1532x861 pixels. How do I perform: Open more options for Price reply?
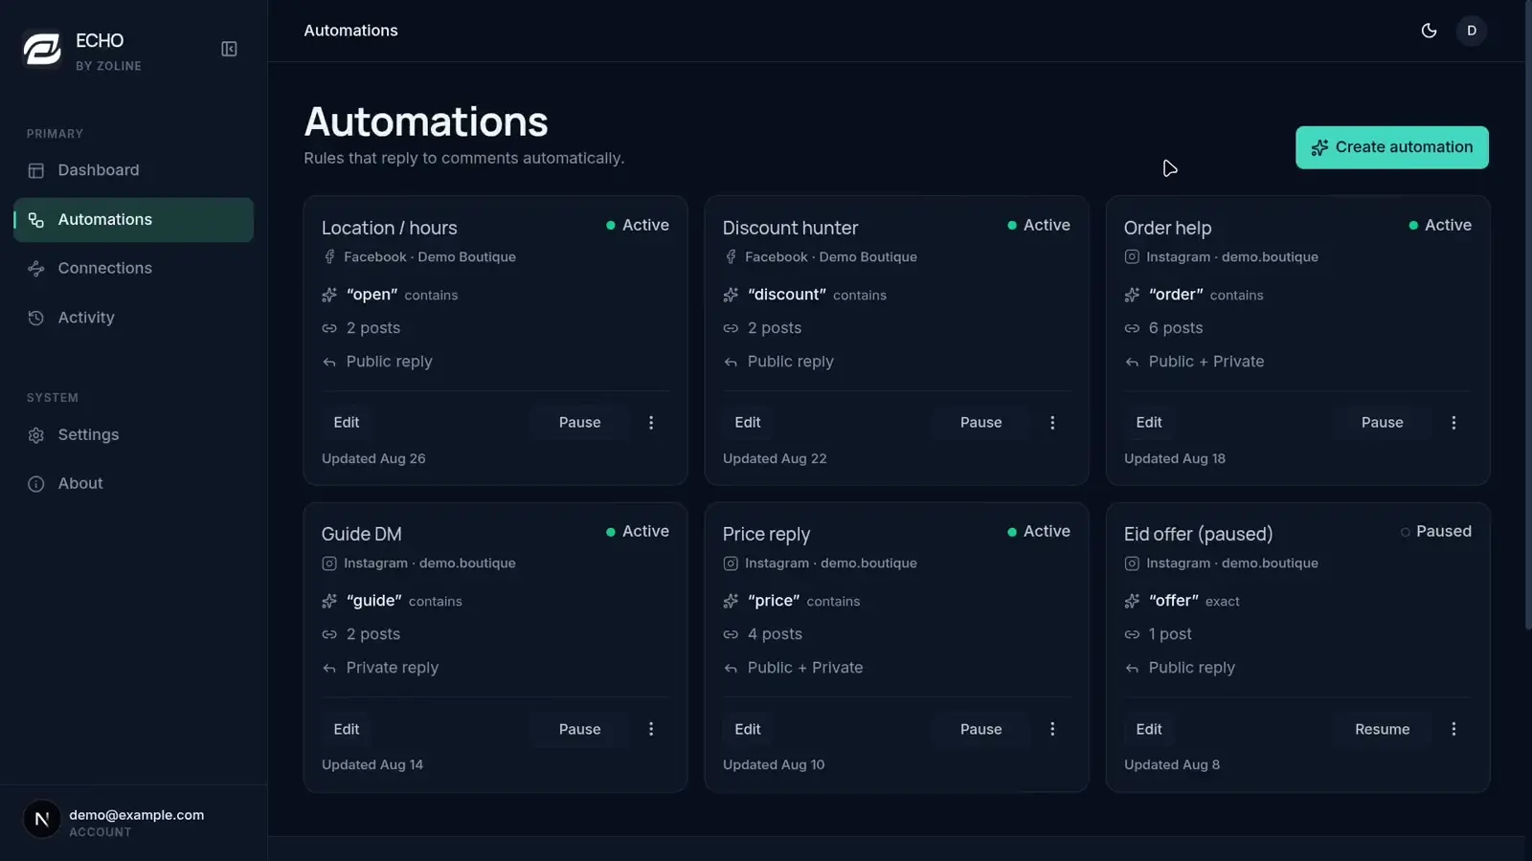1052,729
